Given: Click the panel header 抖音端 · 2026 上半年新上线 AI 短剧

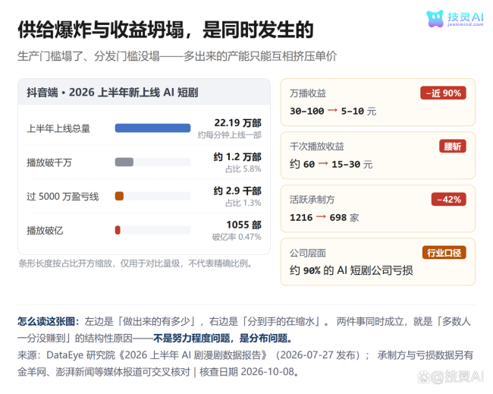Looking at the screenshot, I should (112, 93).
